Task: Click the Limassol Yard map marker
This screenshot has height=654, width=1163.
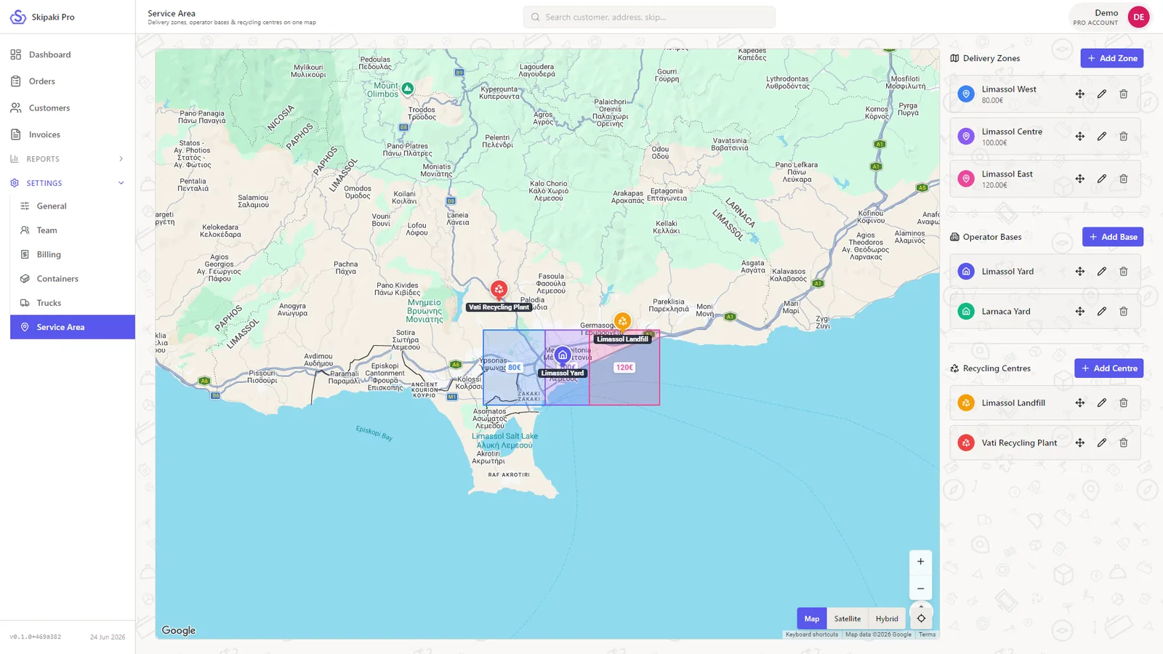Action: click(563, 355)
